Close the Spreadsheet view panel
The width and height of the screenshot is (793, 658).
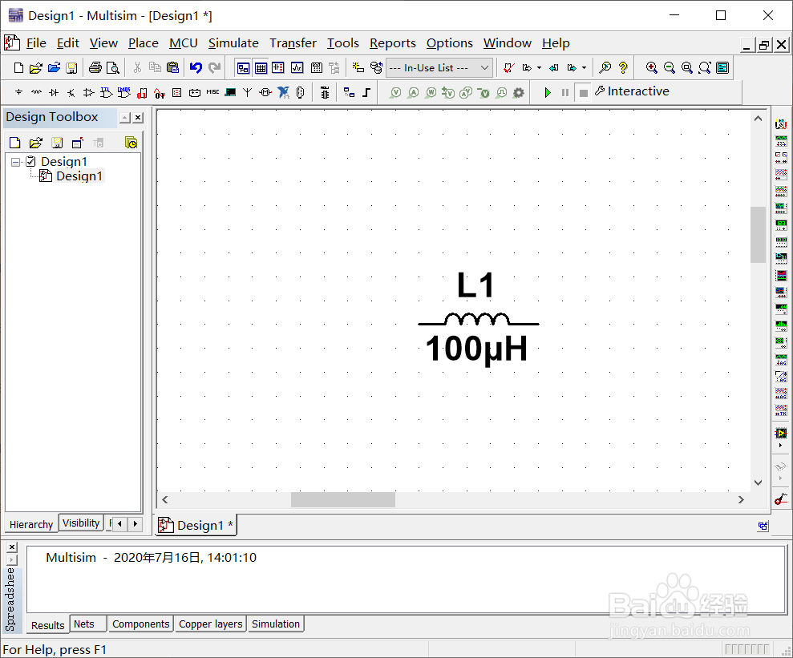[x=12, y=547]
